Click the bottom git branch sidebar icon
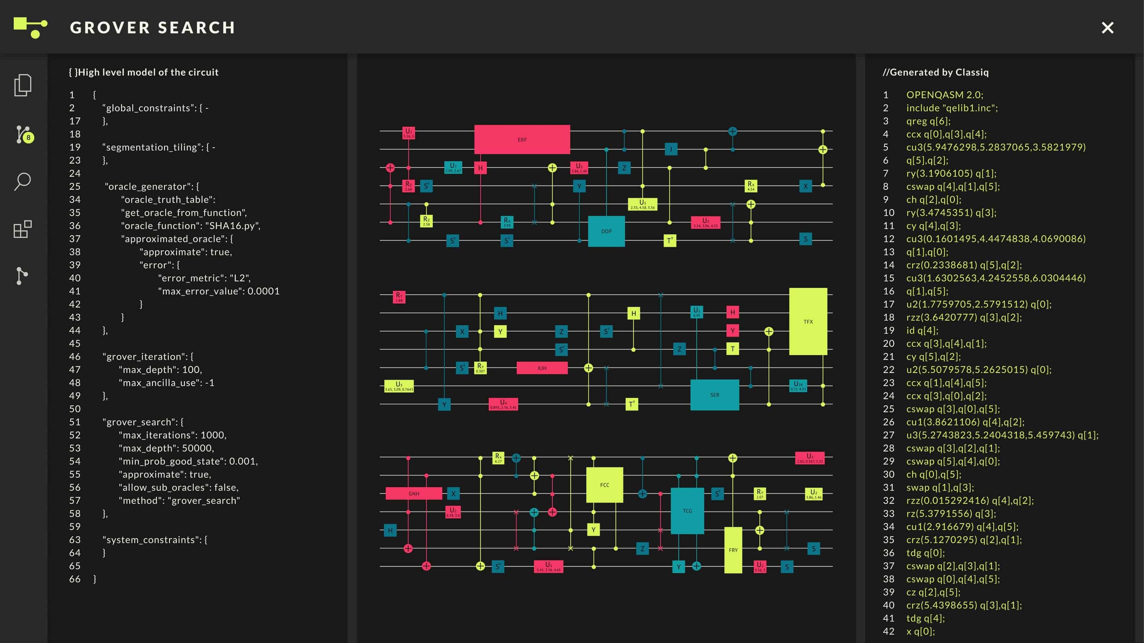Image resolution: width=1144 pixels, height=643 pixels. pyautogui.click(x=21, y=275)
